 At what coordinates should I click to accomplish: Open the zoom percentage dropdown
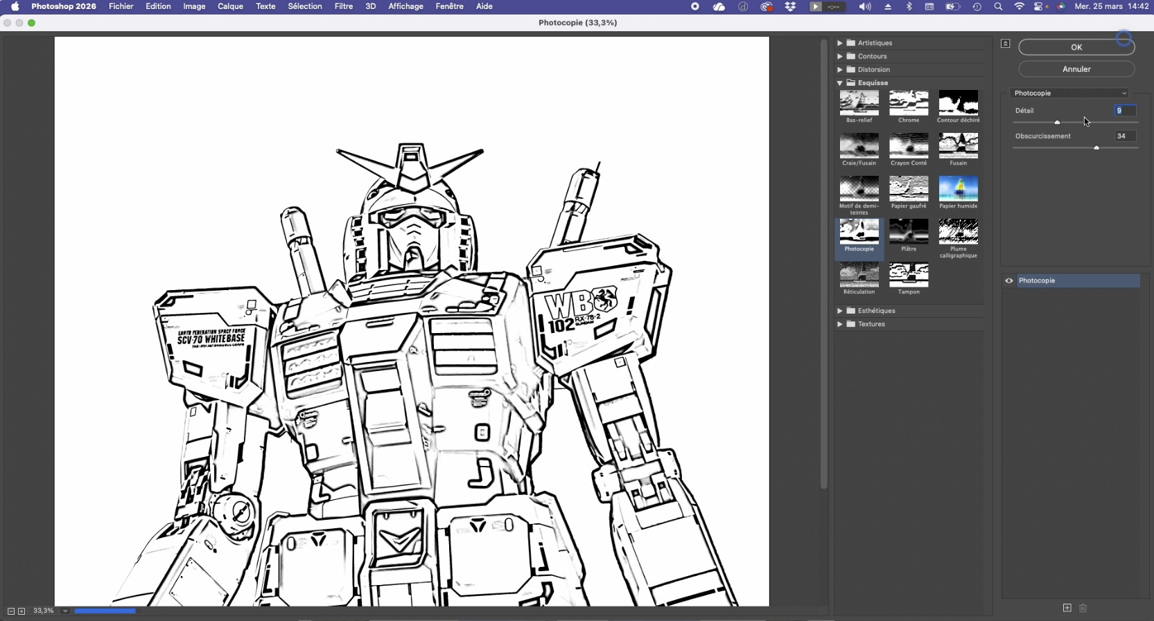[65, 611]
